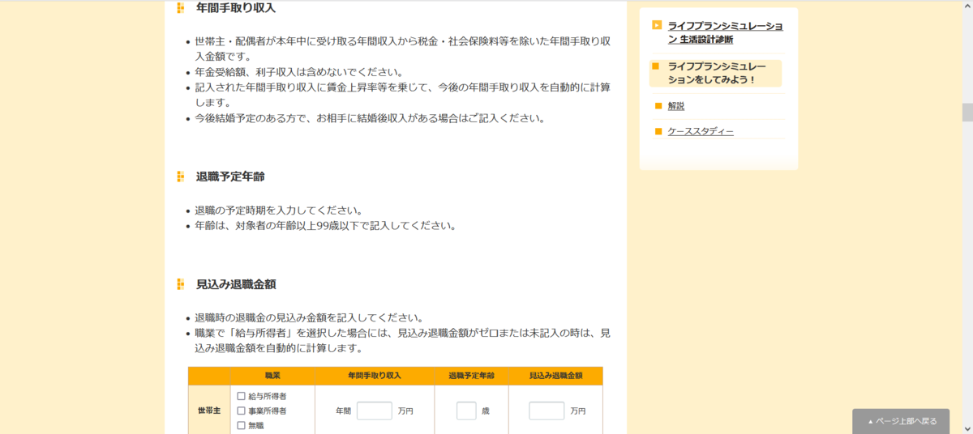The width and height of the screenshot is (973, 434).
Task: Click the heading icon beside the top 年間手取り収入 heading
Action: pyautogui.click(x=181, y=8)
